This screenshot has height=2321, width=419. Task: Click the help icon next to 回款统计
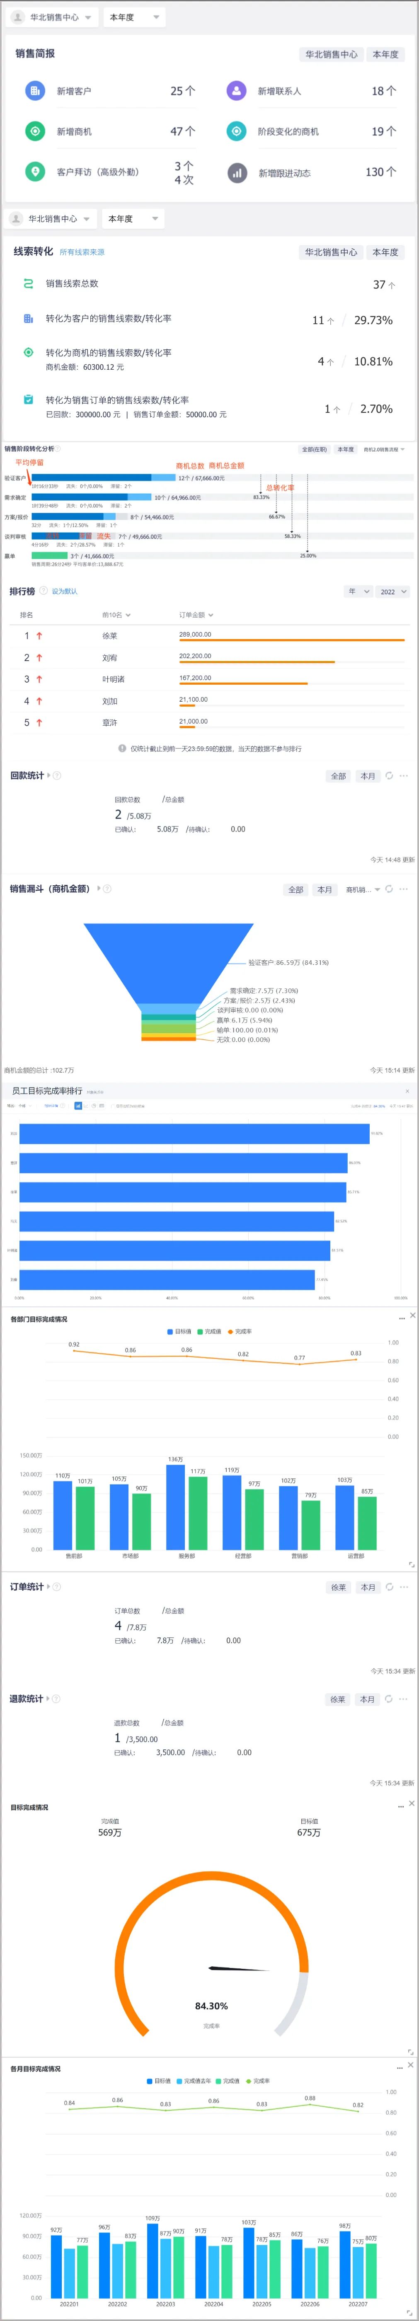pos(57,776)
